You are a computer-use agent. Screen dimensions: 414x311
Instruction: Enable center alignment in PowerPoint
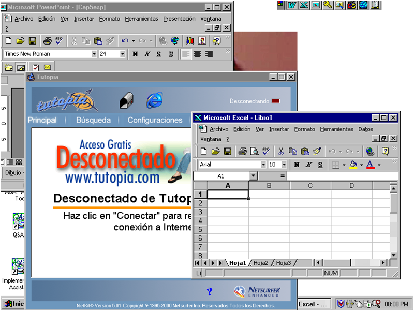point(197,54)
